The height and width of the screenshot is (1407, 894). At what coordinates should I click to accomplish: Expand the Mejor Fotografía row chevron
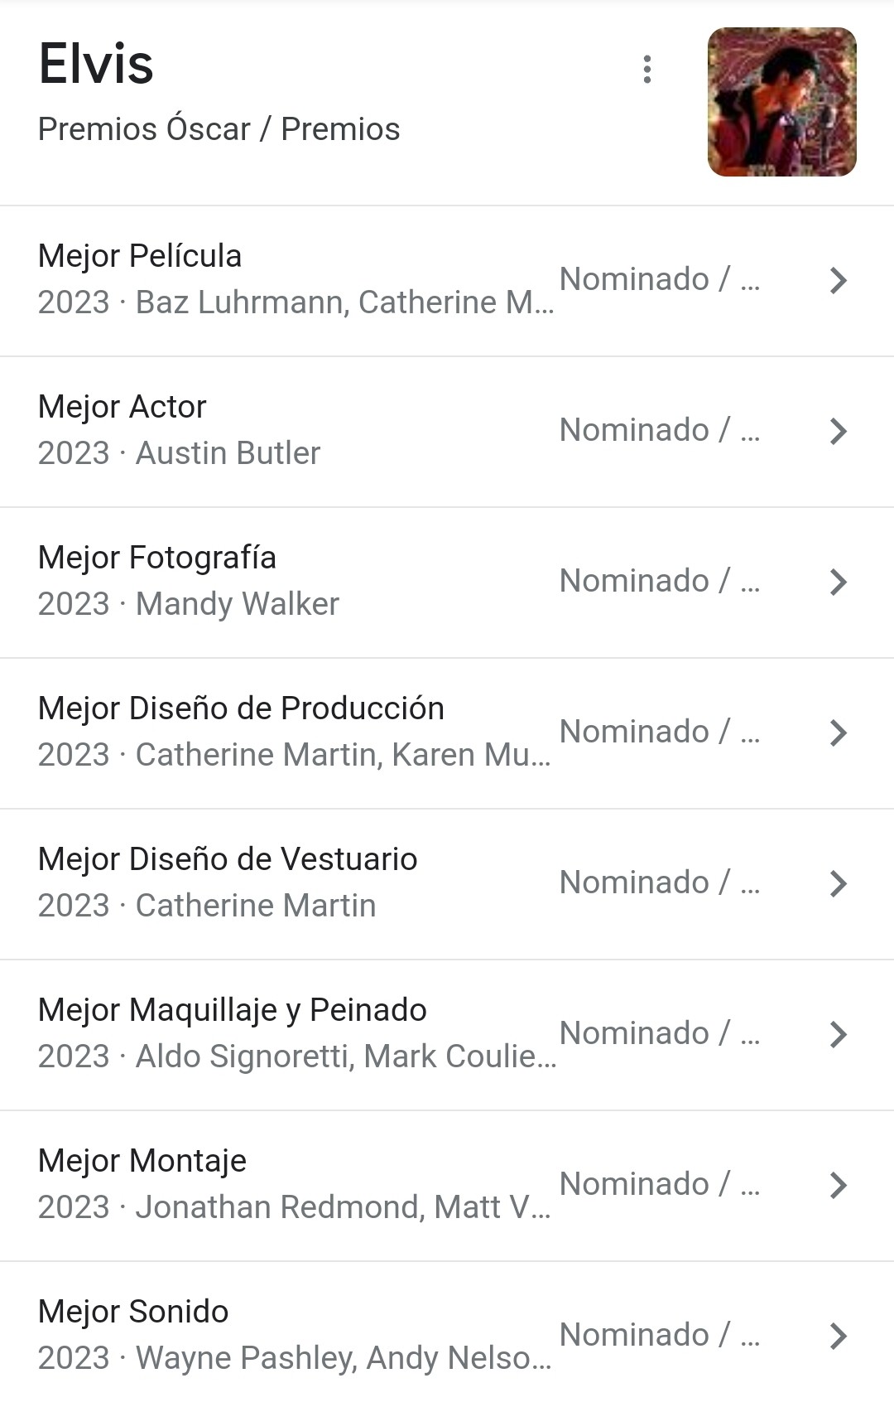tap(838, 583)
